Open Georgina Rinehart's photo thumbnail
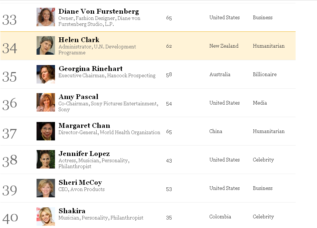 tap(46, 74)
